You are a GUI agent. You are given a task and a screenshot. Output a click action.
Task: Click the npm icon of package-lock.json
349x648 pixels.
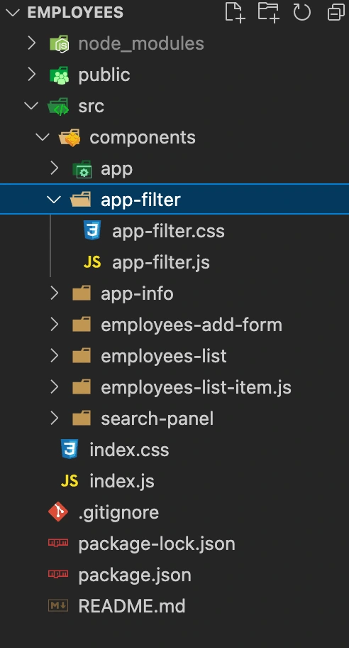[58, 543]
